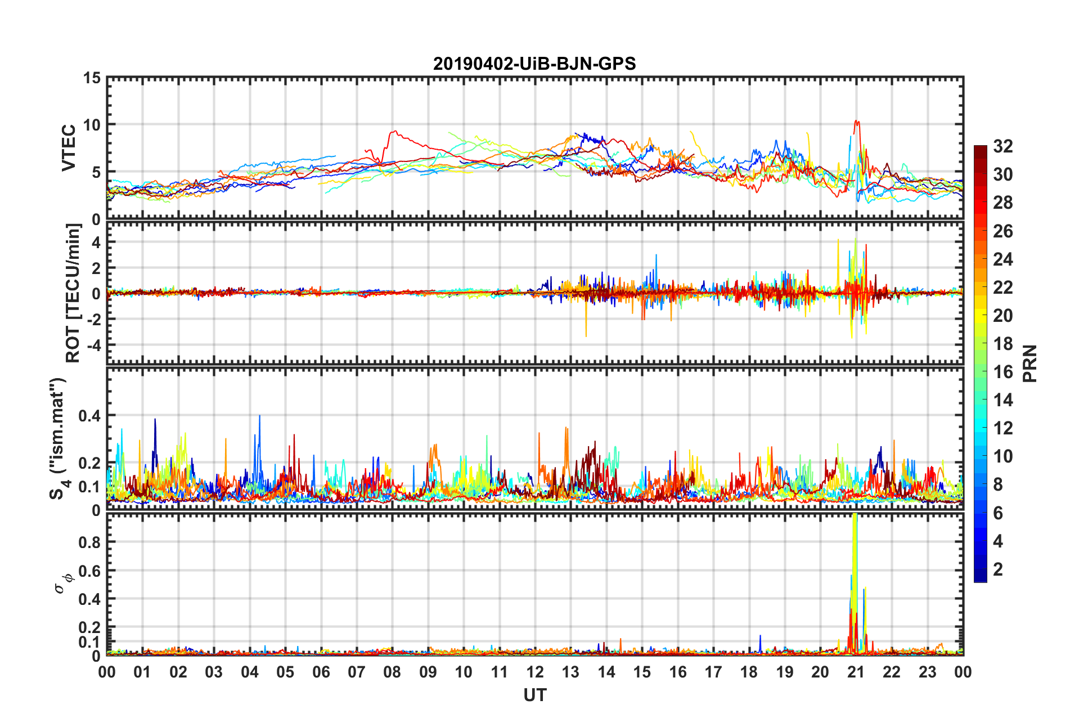
Task: Click the "0.4" tick on the S4 axis
Action: click(90, 416)
